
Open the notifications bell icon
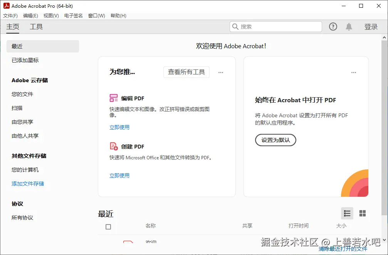(349, 27)
